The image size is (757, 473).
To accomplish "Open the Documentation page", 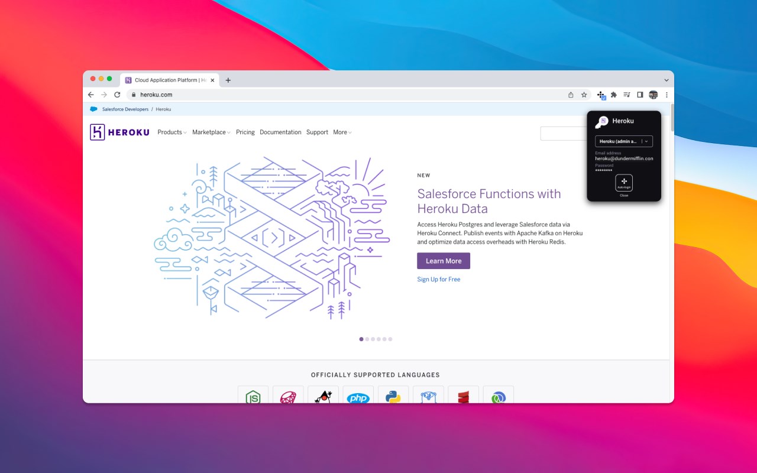I will click(280, 132).
